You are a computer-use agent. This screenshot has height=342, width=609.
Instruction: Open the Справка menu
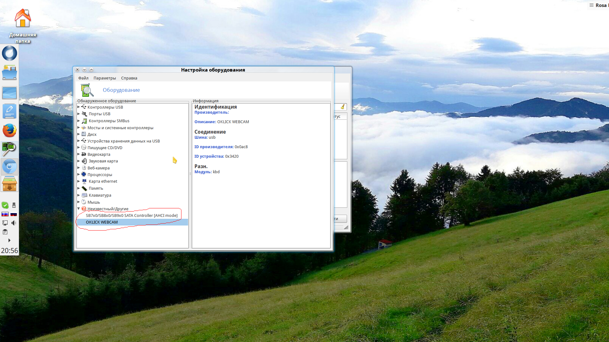[129, 78]
